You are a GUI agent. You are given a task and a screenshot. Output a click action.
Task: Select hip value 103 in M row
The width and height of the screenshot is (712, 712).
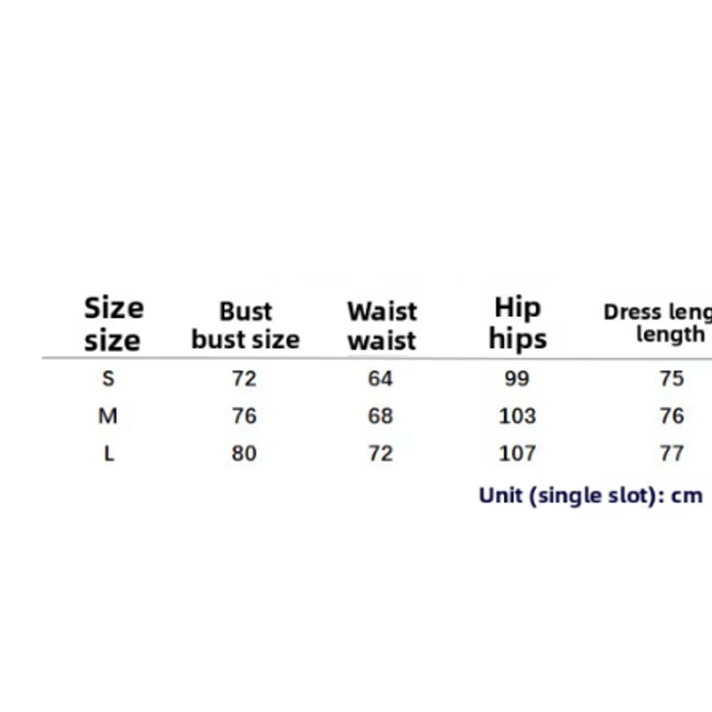517,416
